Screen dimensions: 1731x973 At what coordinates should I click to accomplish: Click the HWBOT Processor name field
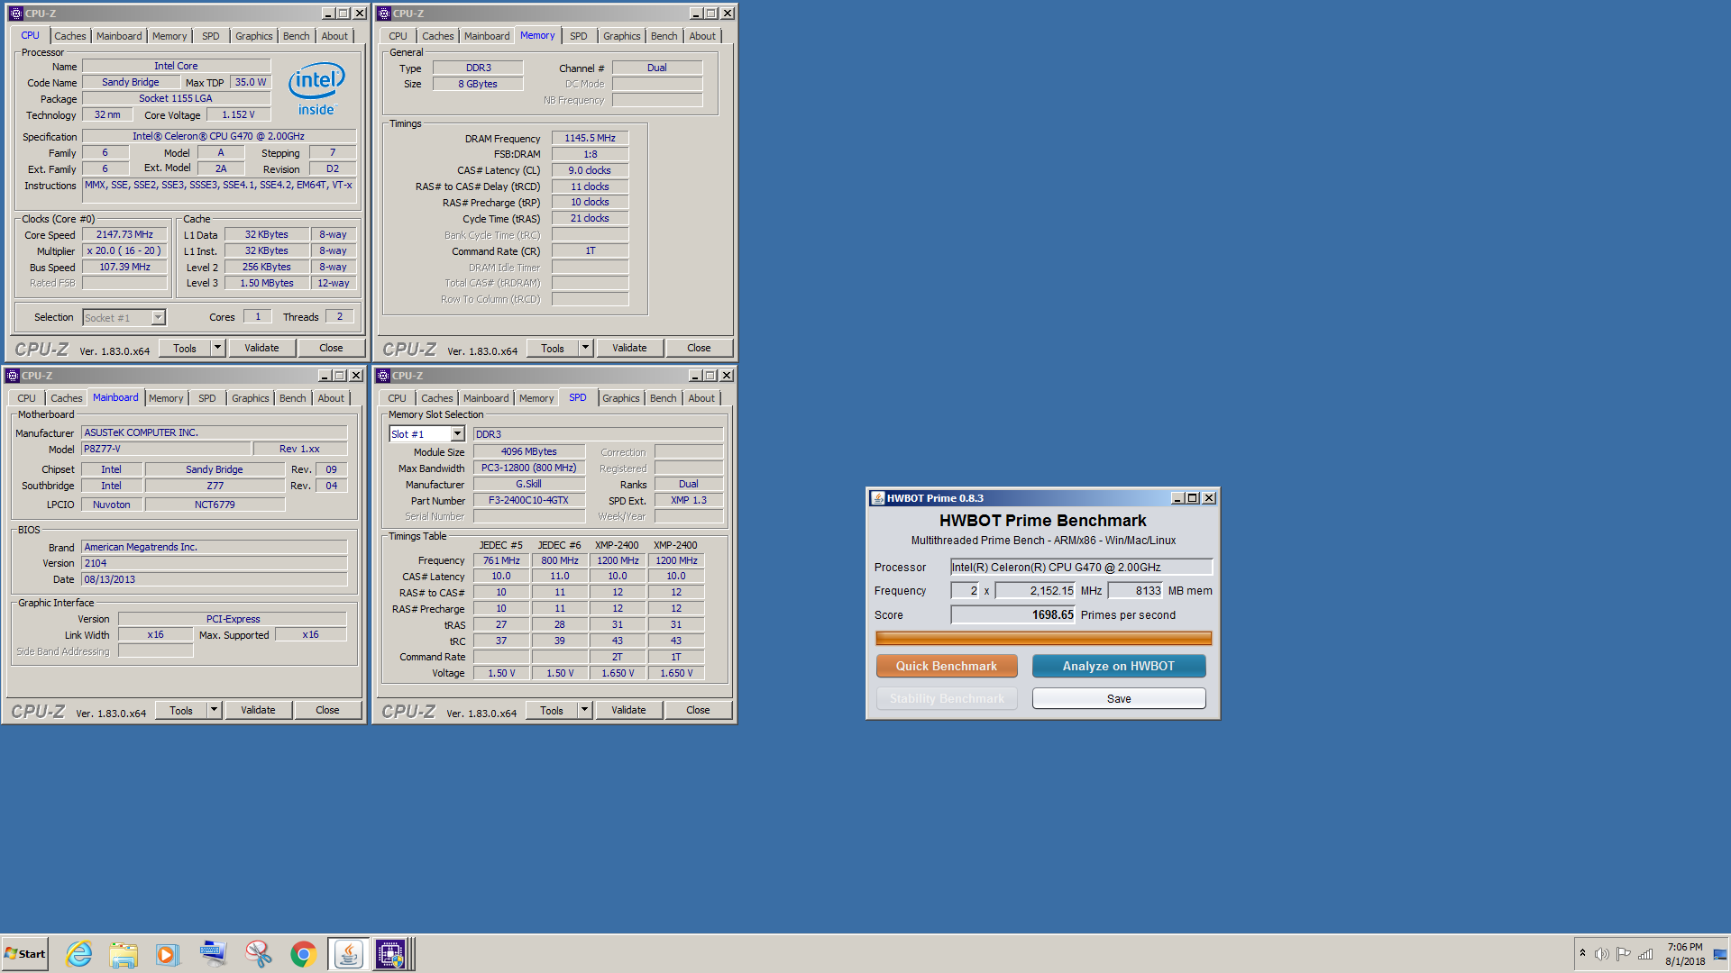click(1082, 568)
